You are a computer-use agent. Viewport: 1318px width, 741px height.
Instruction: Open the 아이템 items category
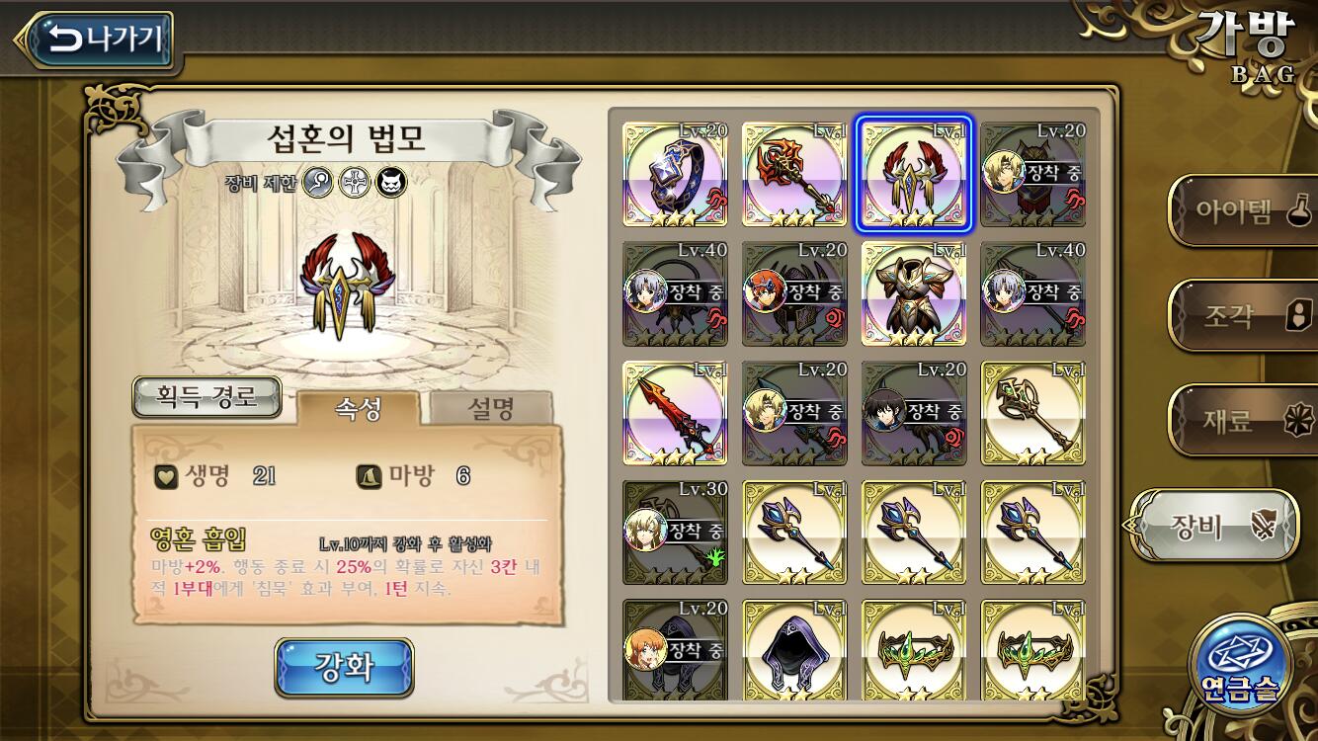[x=1247, y=210]
